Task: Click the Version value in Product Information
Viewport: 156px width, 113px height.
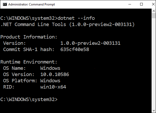Action: (x=90, y=43)
